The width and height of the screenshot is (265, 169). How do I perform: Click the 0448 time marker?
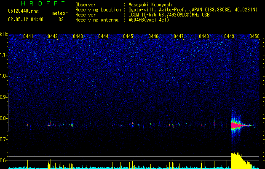tap(204, 36)
